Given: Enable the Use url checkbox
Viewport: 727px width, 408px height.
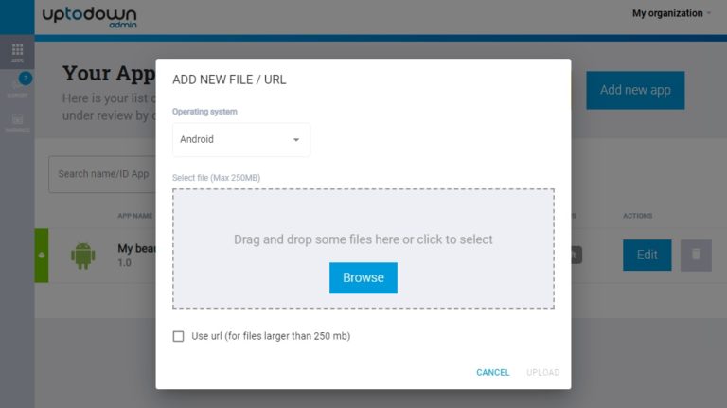Looking at the screenshot, I should 178,336.
